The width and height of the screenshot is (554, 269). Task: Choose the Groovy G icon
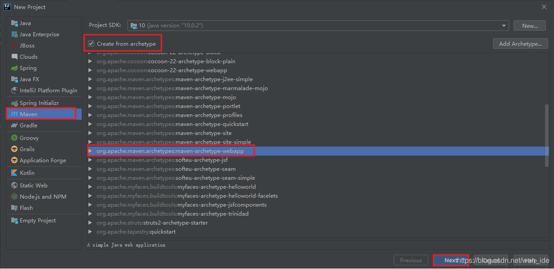click(14, 138)
